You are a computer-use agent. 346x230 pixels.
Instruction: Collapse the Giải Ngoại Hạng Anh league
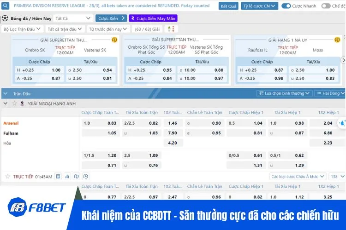(x=6, y=103)
